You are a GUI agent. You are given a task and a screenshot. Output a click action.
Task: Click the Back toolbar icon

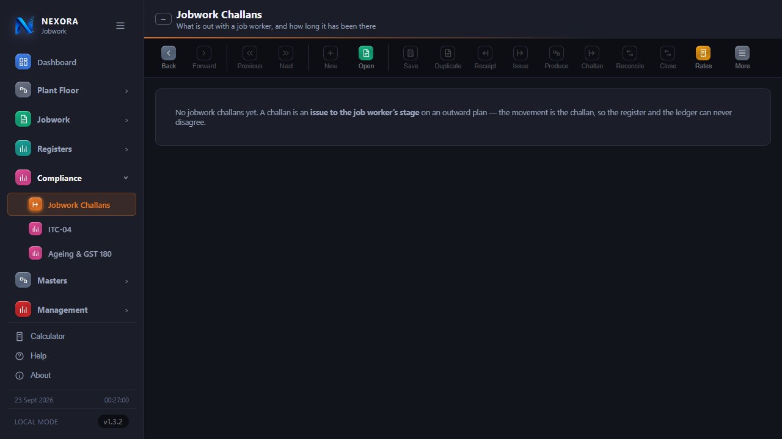click(169, 53)
